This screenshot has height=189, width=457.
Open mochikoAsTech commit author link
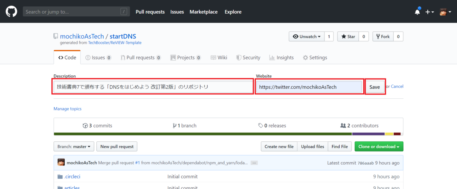pos(82,163)
